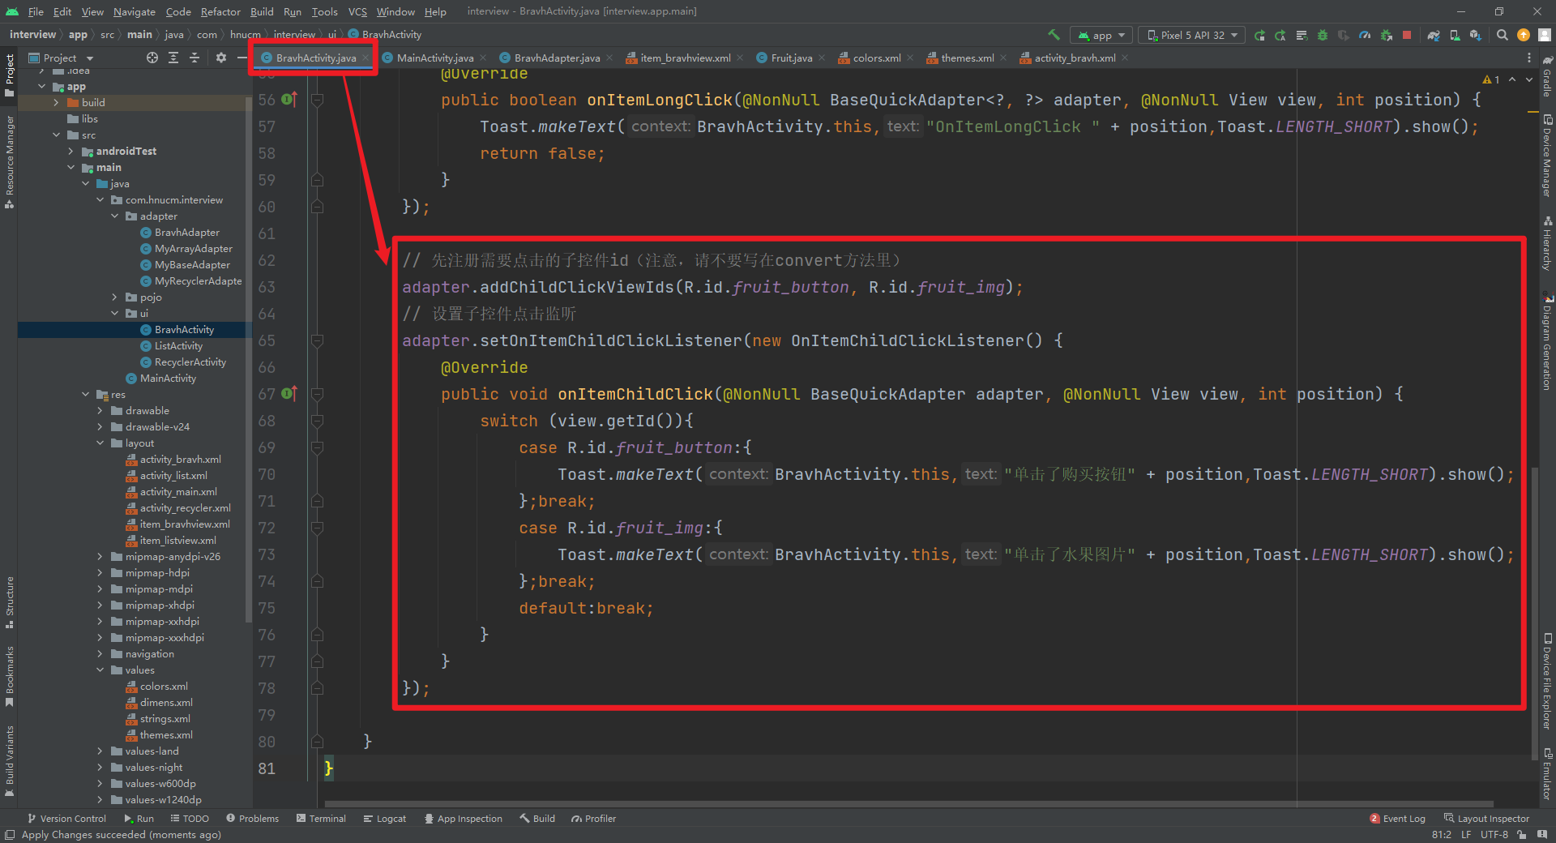Click the UTF-8 encoding status entry
Screen dimensions: 1556x843
[x=1494, y=835]
